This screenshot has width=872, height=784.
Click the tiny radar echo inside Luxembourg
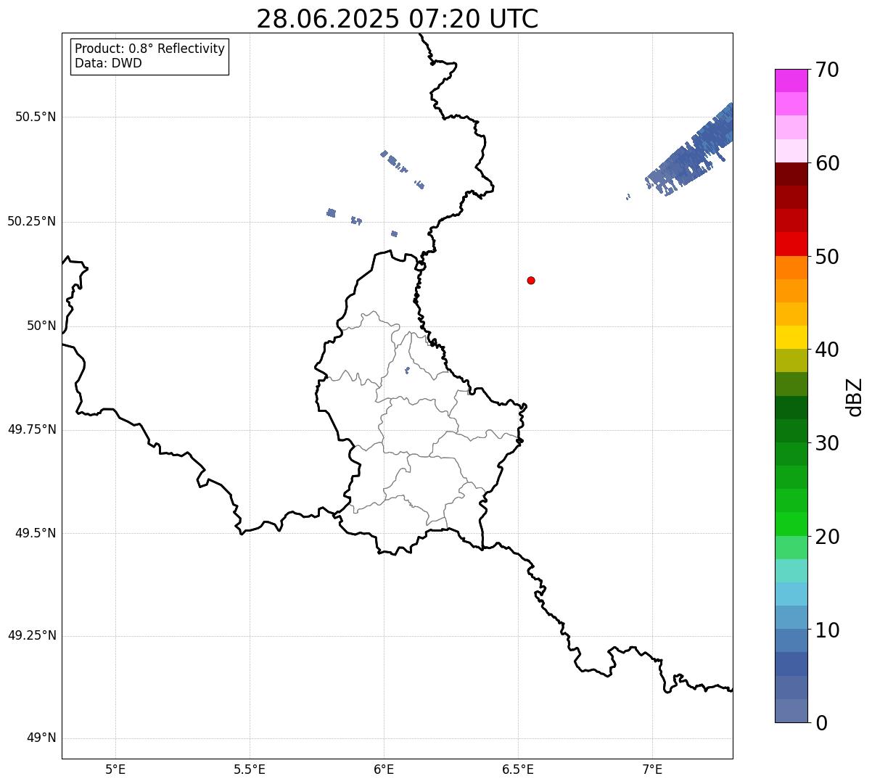407,370
